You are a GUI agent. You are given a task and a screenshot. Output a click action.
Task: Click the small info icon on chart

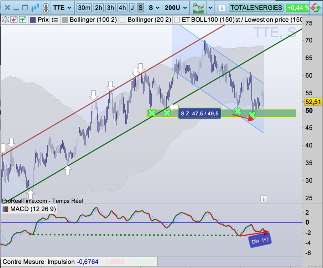point(264,199)
